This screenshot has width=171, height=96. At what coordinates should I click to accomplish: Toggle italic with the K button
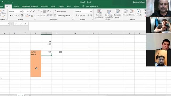13,15
